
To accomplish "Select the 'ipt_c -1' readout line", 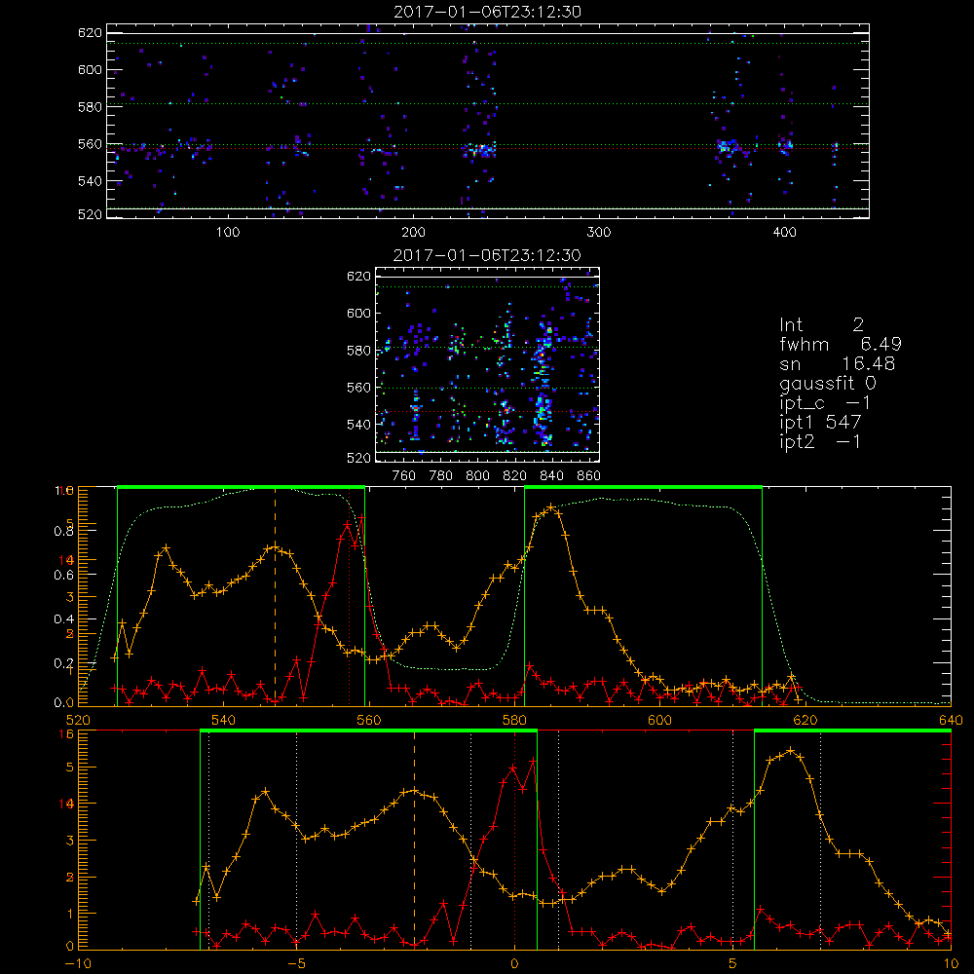I will 825,403.
